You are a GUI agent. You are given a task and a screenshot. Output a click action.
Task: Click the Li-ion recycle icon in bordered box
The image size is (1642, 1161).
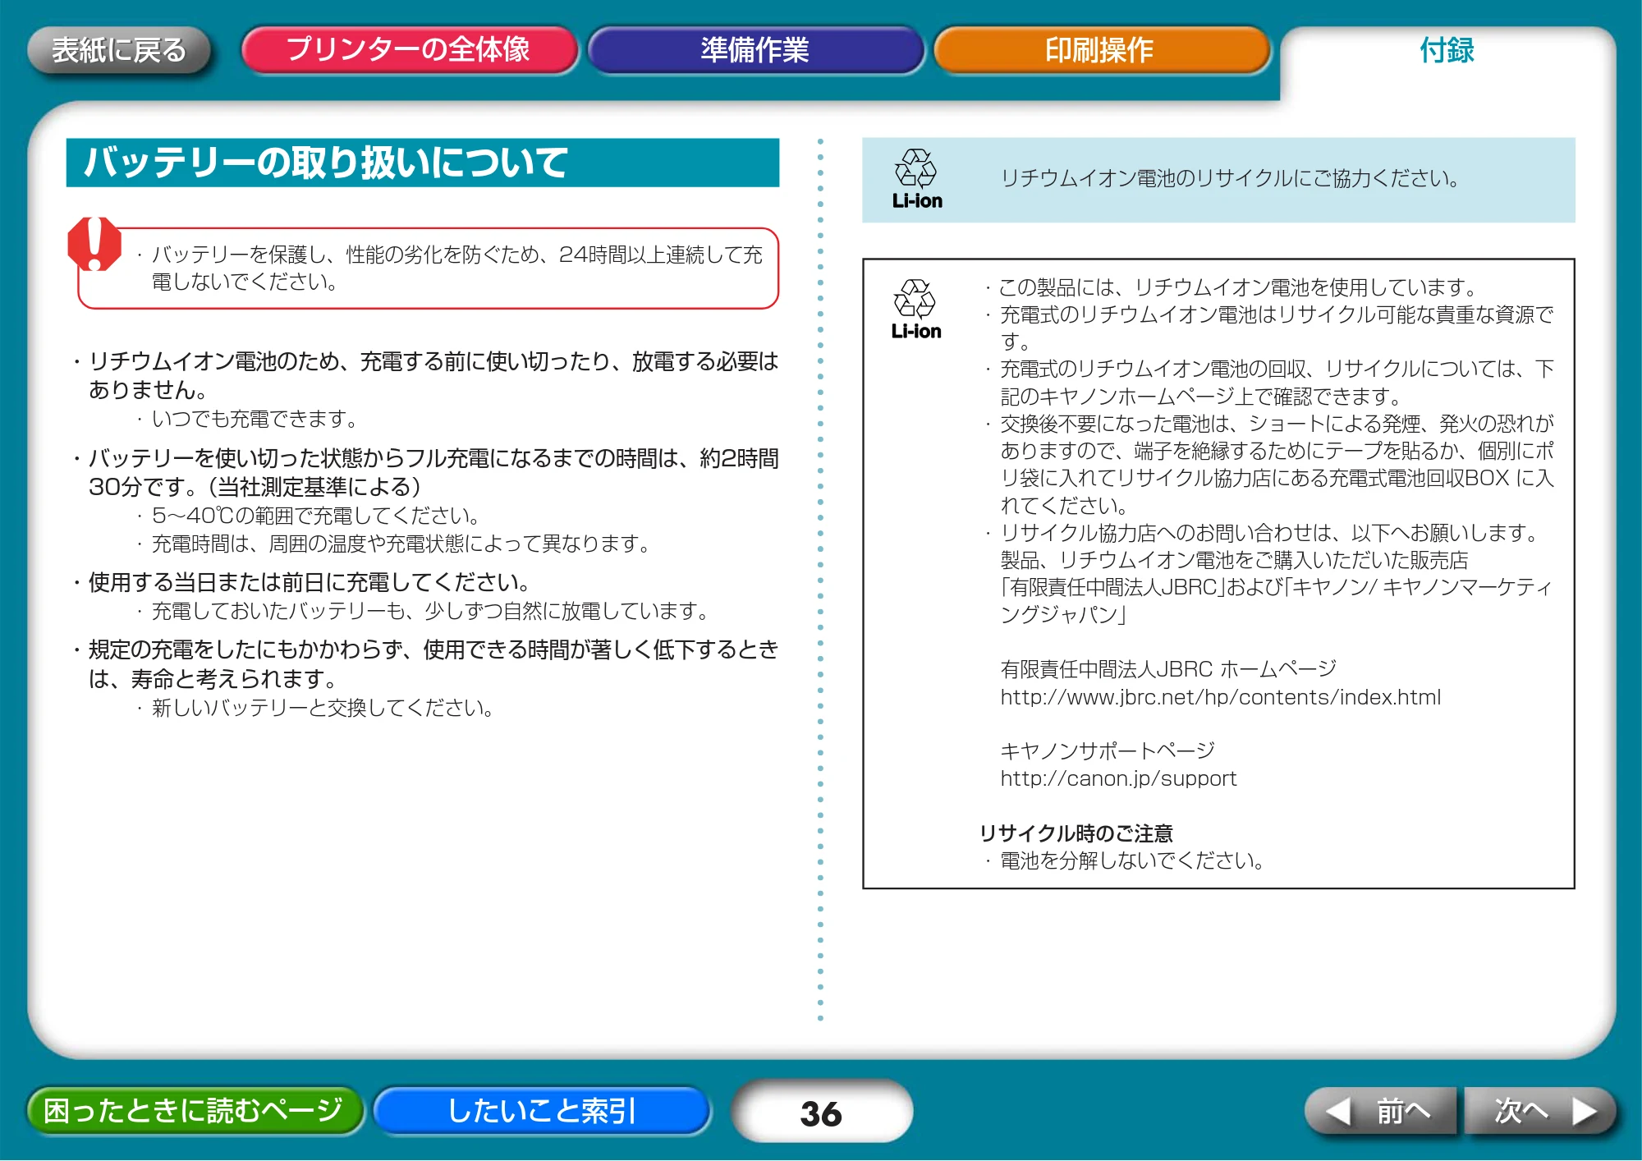[916, 310]
